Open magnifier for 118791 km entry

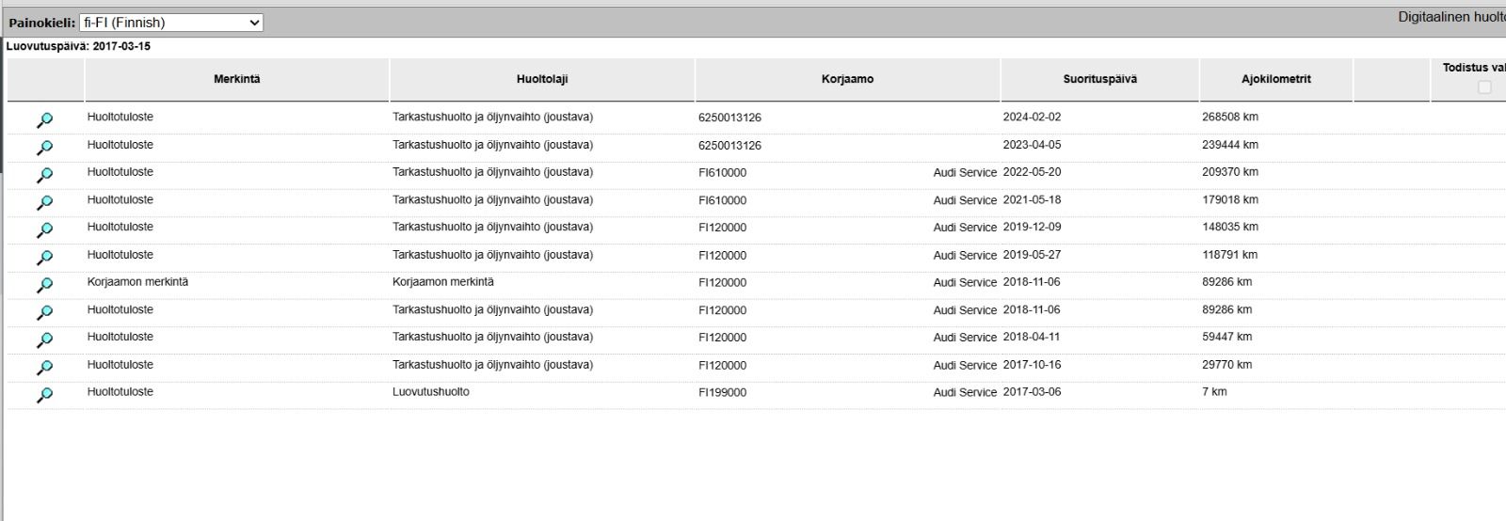point(44,258)
